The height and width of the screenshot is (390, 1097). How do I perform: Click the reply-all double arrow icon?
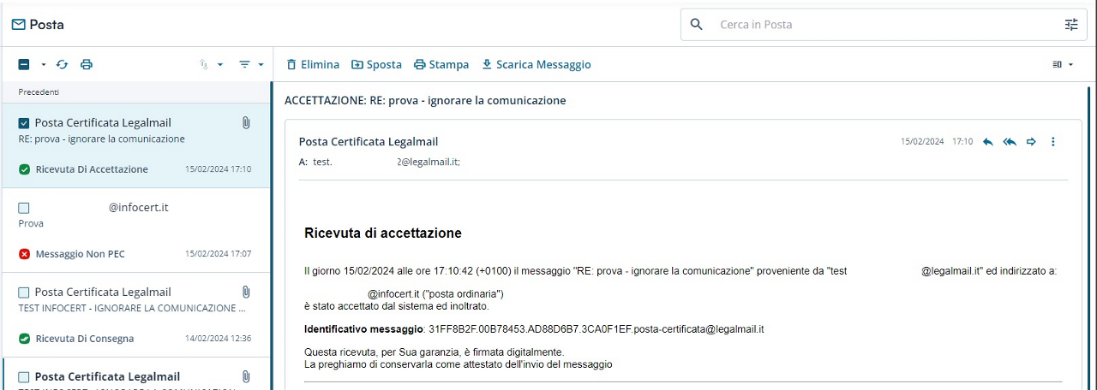(1010, 142)
